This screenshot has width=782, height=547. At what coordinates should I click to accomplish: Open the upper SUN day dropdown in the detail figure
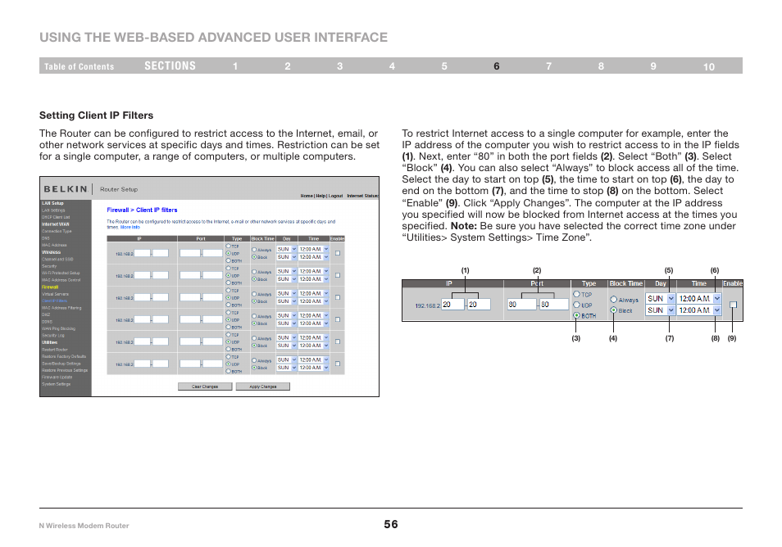[x=661, y=298]
